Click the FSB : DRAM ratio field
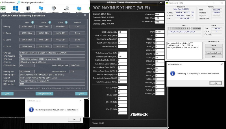Screen dimensions: 226x129 (x=160, y=18)
